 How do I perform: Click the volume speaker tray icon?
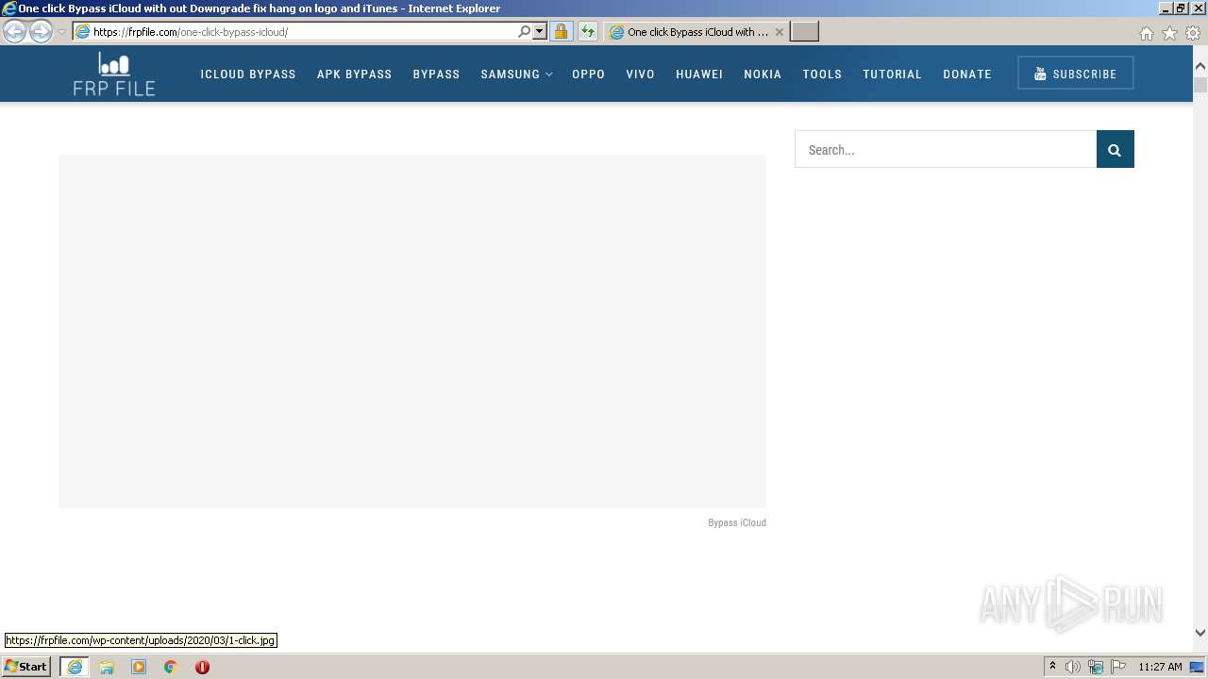point(1073,667)
